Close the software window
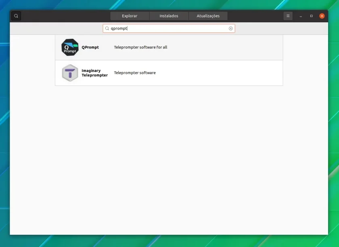The width and height of the screenshot is (339, 247). pyautogui.click(x=322, y=16)
